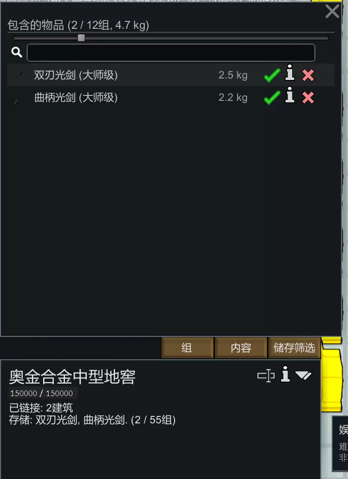The width and height of the screenshot is (348, 479).
Task: Click the 150000 / 150000 hitpoints label
Action: [42, 393]
